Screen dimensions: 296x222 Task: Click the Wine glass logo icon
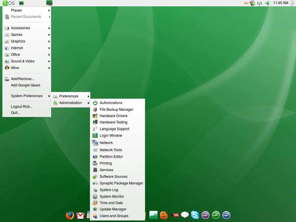click(7, 68)
